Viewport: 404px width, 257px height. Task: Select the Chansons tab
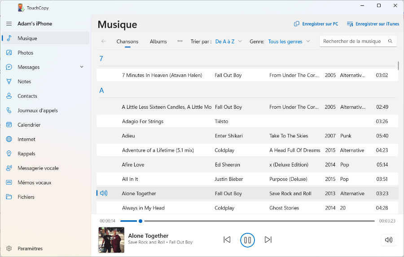[127, 42]
